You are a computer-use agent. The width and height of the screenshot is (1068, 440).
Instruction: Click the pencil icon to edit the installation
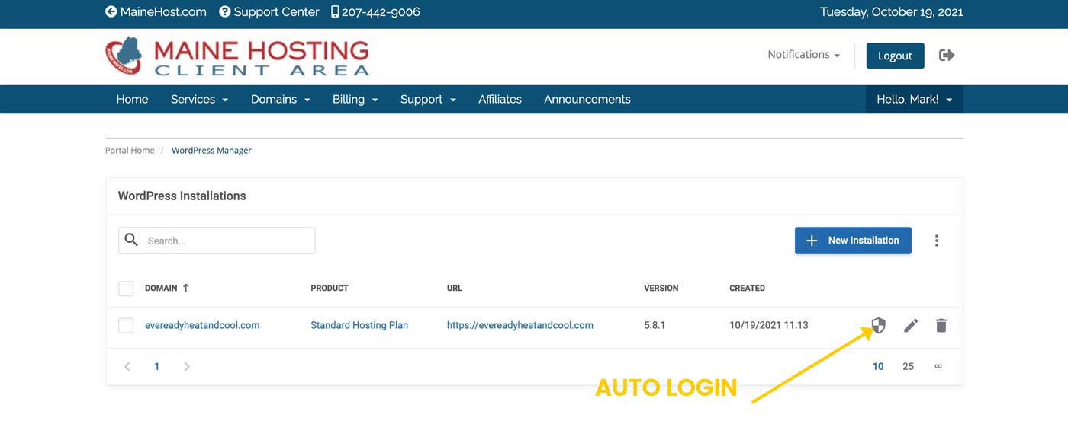(910, 325)
